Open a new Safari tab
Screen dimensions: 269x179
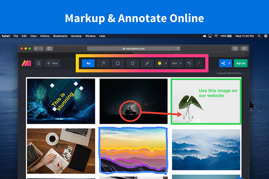[x=247, y=55]
